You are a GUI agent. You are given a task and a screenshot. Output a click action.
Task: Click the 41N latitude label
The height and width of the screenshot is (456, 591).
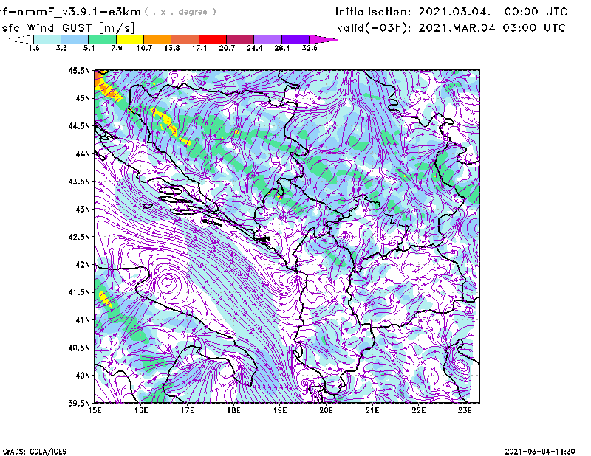click(x=83, y=320)
